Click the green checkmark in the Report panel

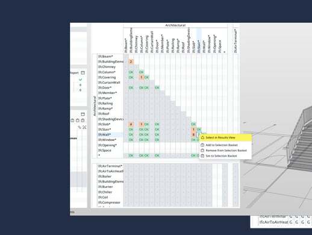(81, 80)
